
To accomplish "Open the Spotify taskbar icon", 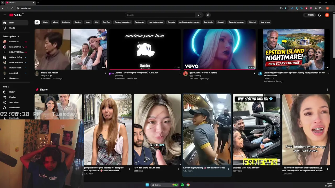I will pyautogui.click(x=182, y=185).
